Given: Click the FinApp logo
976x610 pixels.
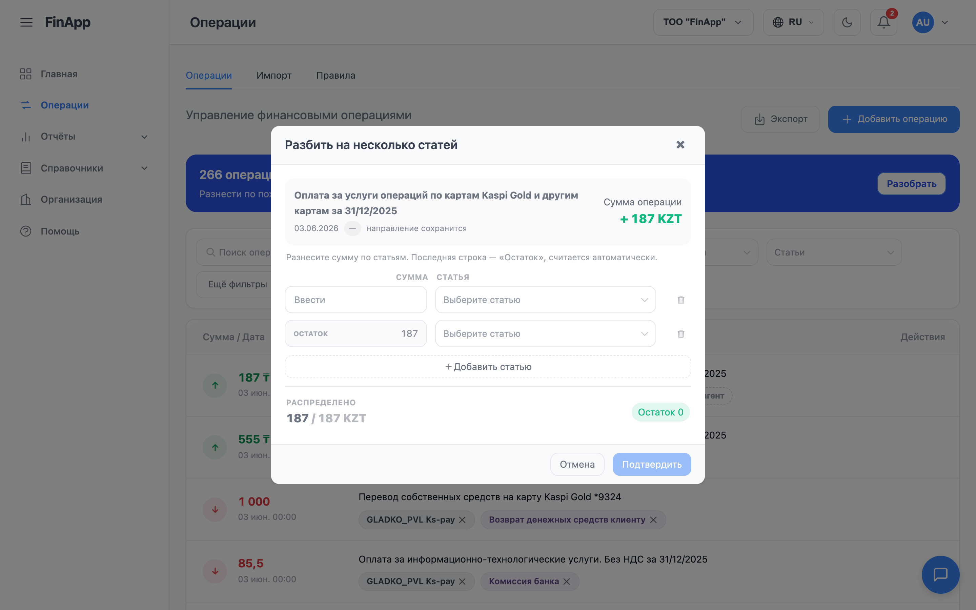Looking at the screenshot, I should click(x=67, y=22).
